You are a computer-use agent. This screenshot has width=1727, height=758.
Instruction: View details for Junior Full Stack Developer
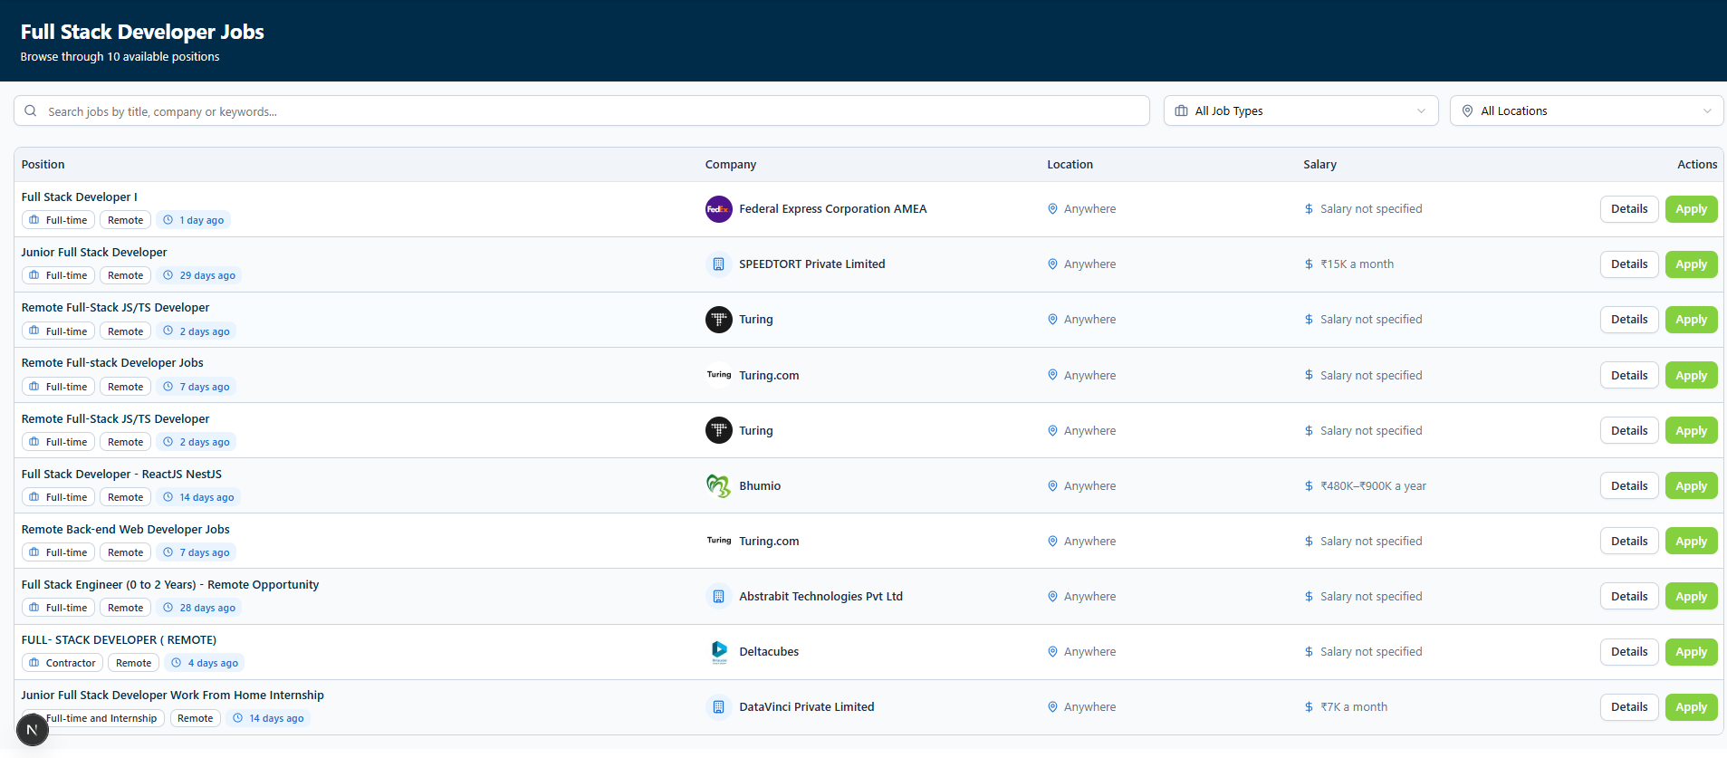[x=1629, y=264]
